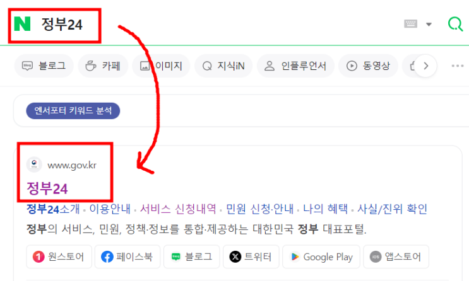Click the gov.kr site favicon
The height and width of the screenshot is (281, 469).
click(x=34, y=164)
